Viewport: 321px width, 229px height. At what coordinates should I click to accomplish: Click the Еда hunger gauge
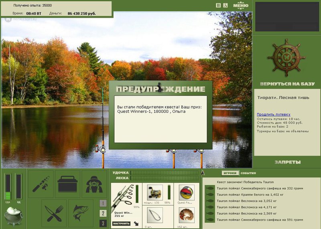tap(8, 186)
